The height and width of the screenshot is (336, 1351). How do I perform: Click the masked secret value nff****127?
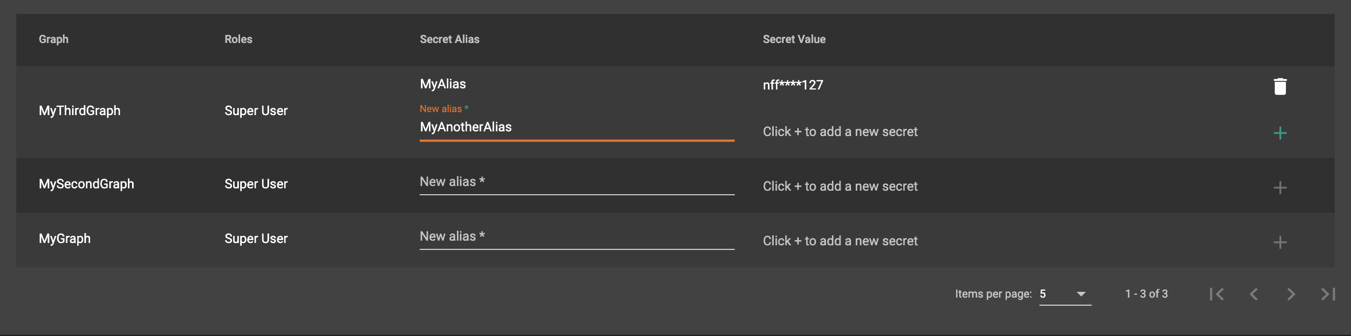[x=793, y=85]
